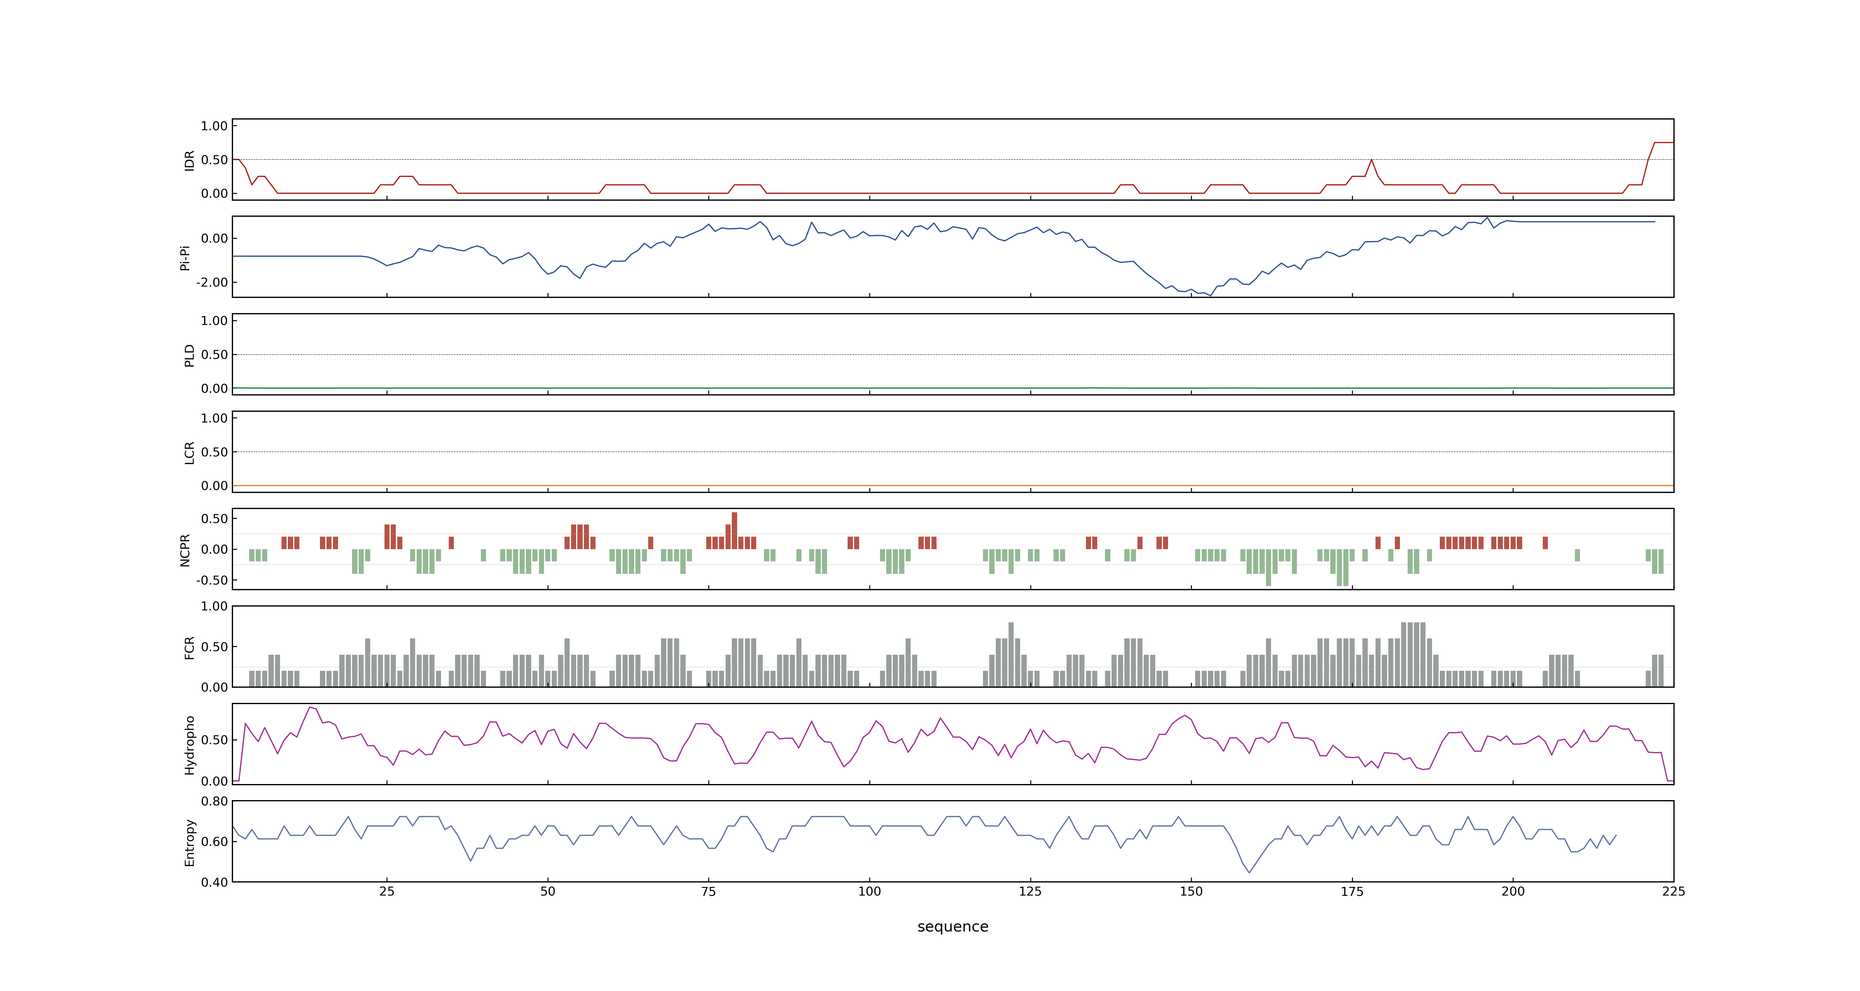
Task: Click the Hydropho y-axis label
Action: click(x=189, y=745)
